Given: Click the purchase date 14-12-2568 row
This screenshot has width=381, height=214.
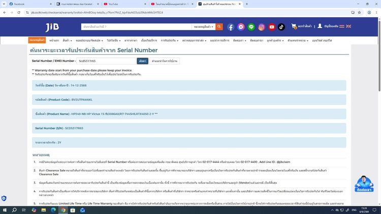Looking at the screenshot, I should coord(189,85).
